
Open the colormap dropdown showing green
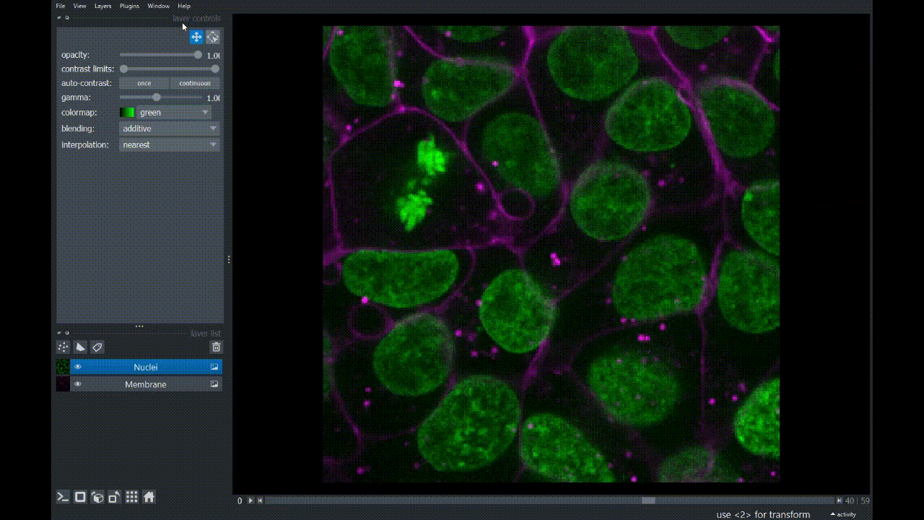pyautogui.click(x=173, y=113)
